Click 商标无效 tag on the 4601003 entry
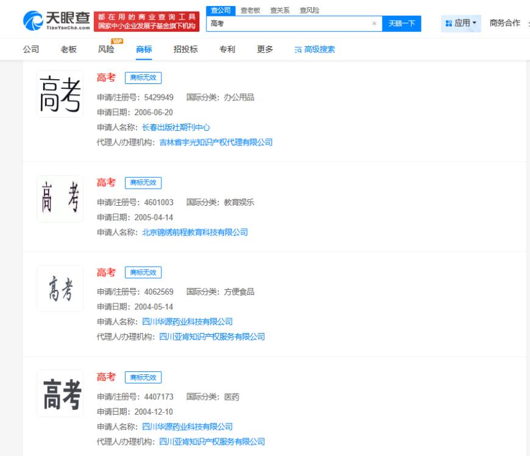Screen dimensions: 530x456 point(143,183)
